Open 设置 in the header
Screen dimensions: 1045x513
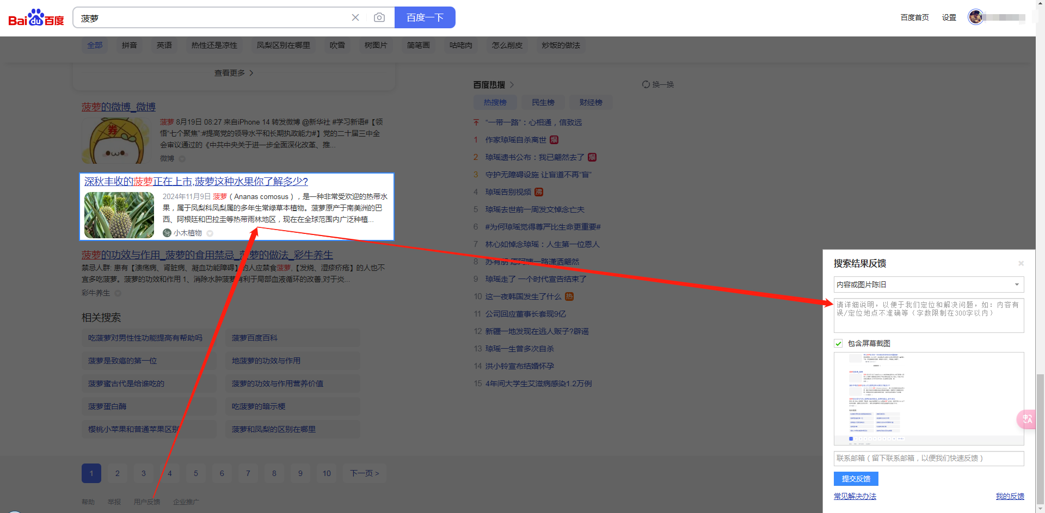click(x=949, y=17)
